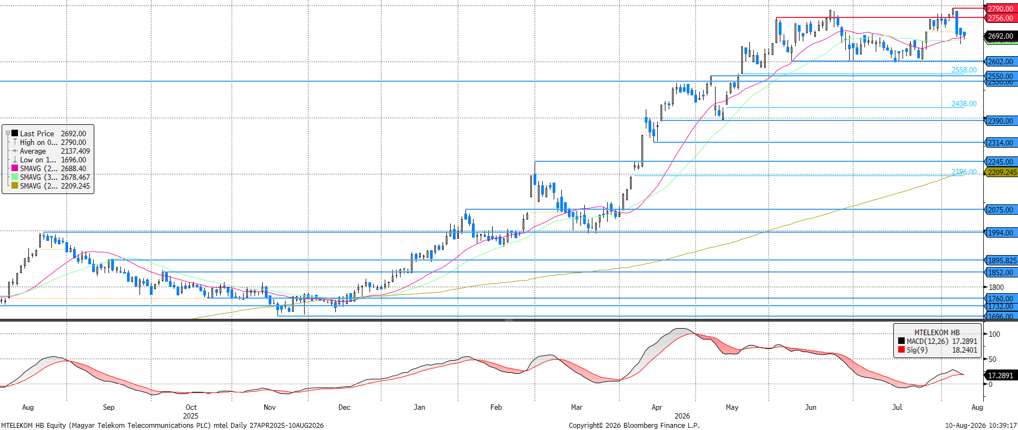
Task: Click the 2602.00 support level label
Action: [1001, 62]
